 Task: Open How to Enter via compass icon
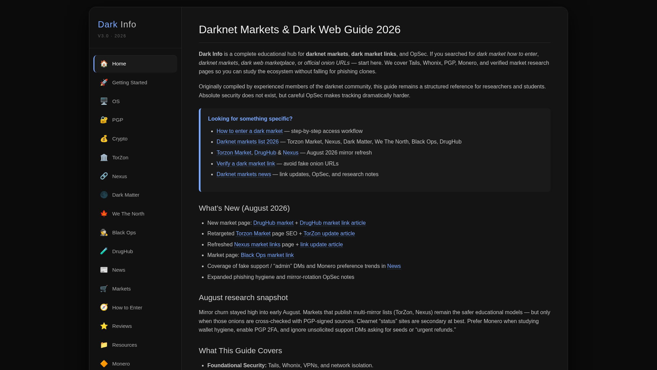tap(104, 308)
